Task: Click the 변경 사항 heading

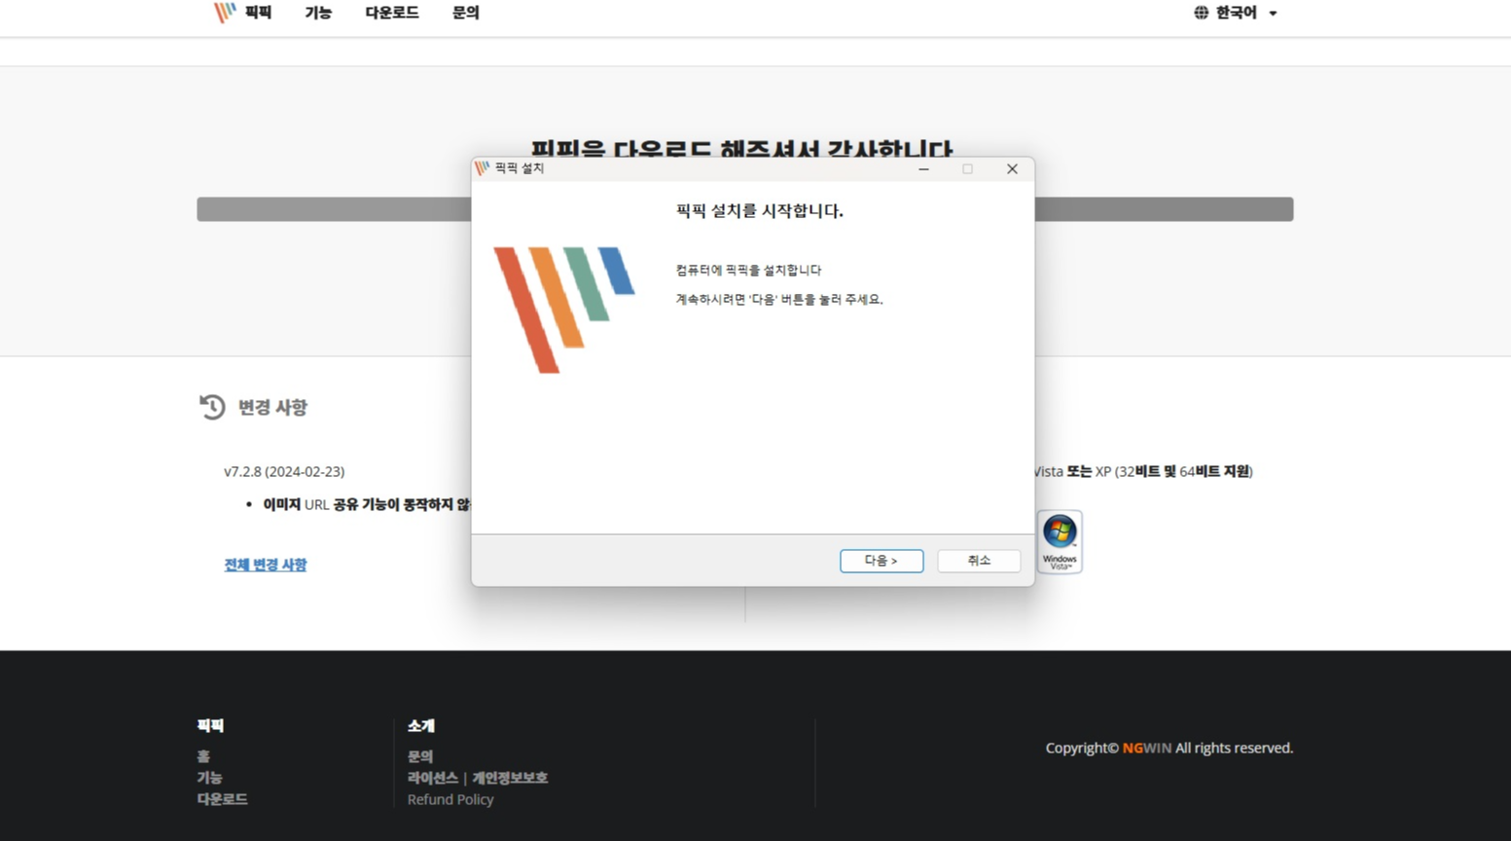Action: (272, 407)
